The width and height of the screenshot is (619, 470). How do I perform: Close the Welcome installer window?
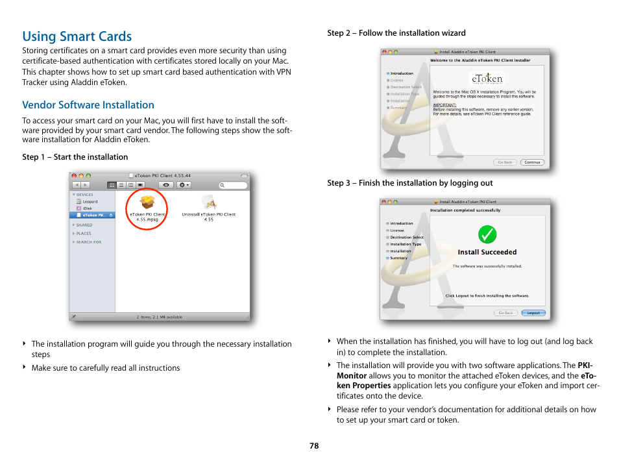pyautogui.click(x=384, y=52)
